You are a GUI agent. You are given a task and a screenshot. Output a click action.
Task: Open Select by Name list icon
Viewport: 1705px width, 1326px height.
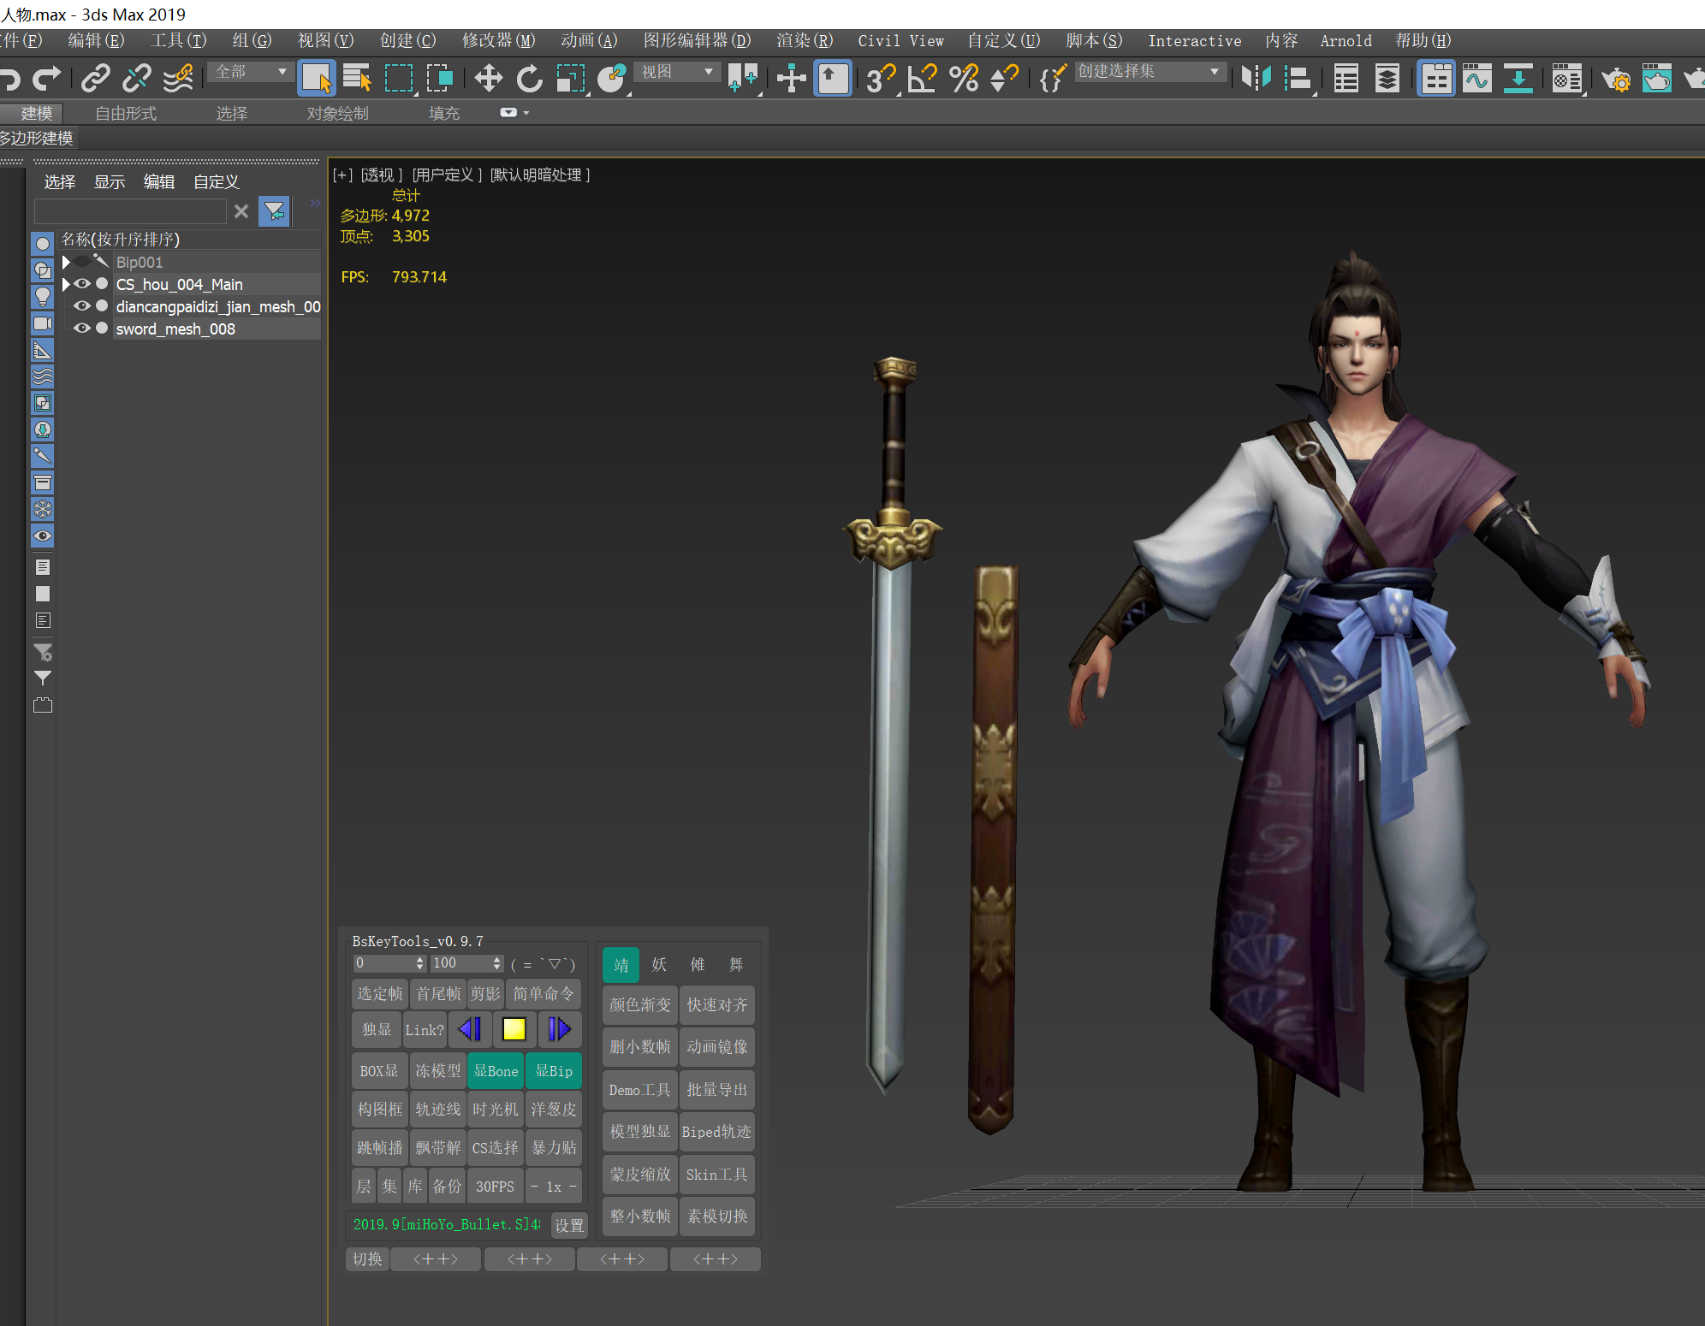coord(357,79)
